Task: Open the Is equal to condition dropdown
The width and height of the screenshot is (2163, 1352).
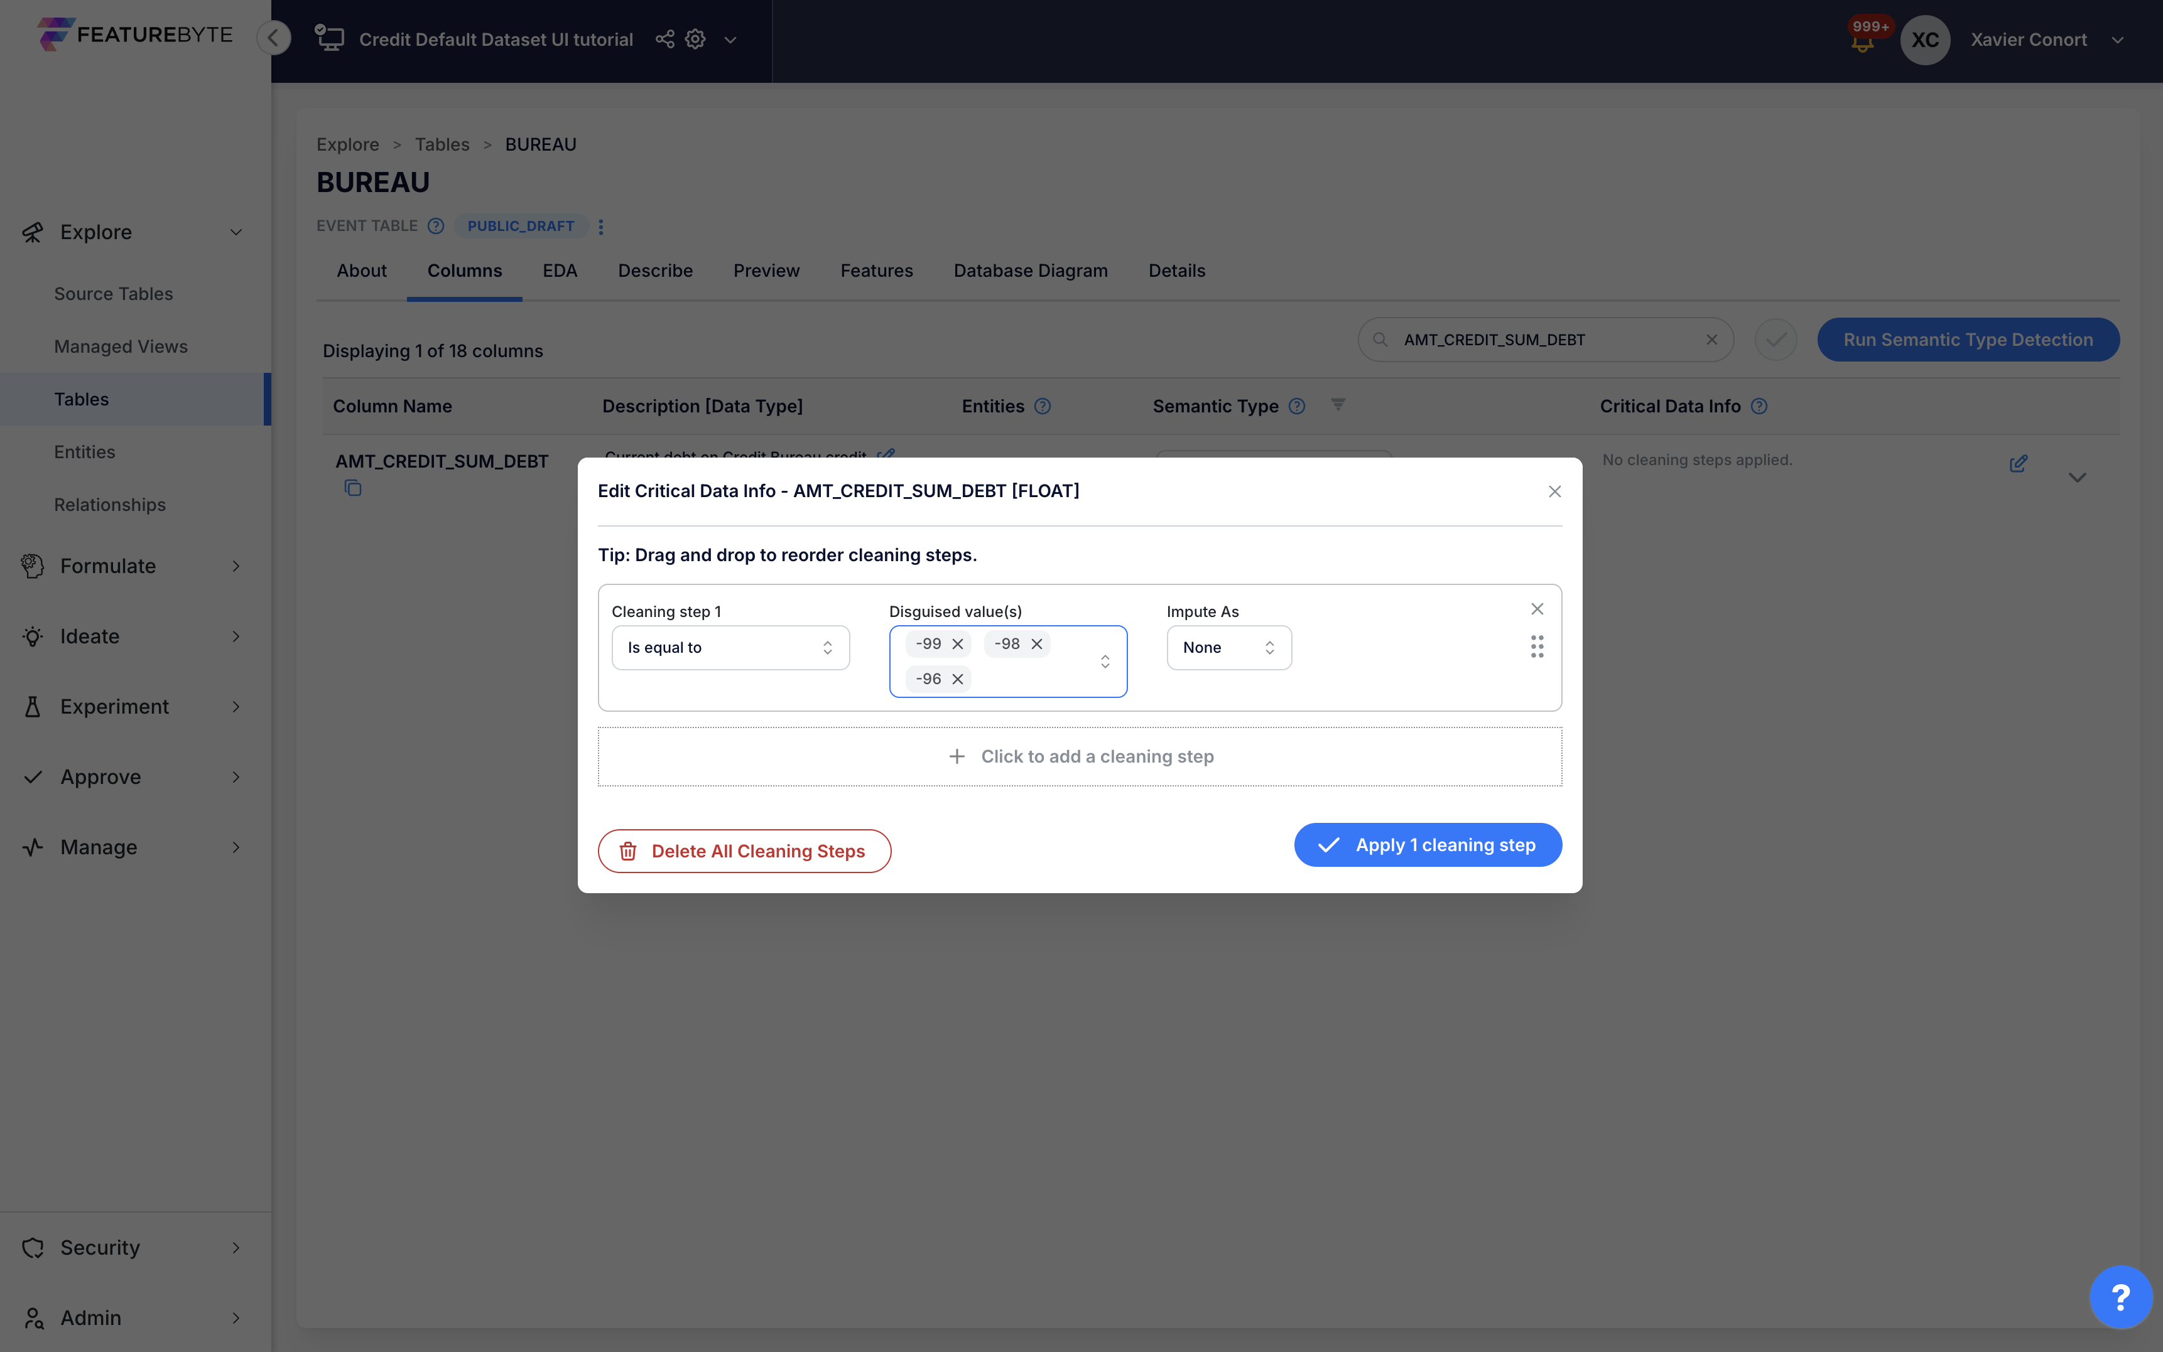Action: [x=730, y=647]
